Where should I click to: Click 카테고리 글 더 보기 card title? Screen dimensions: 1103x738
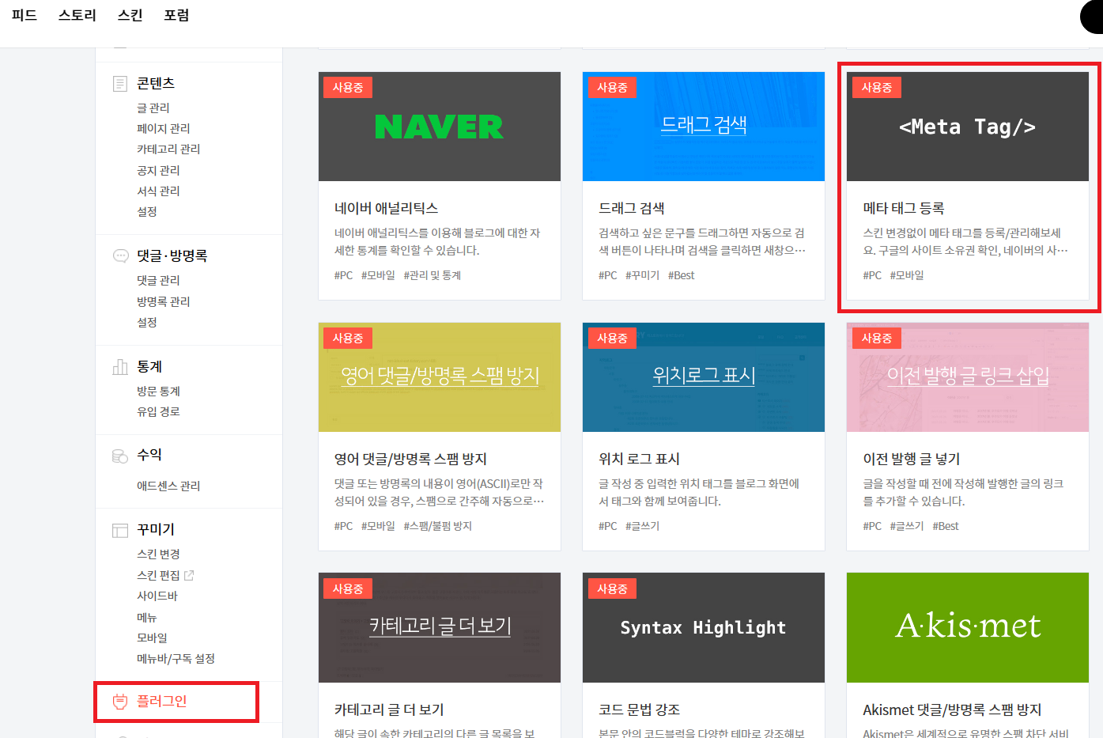coord(389,710)
